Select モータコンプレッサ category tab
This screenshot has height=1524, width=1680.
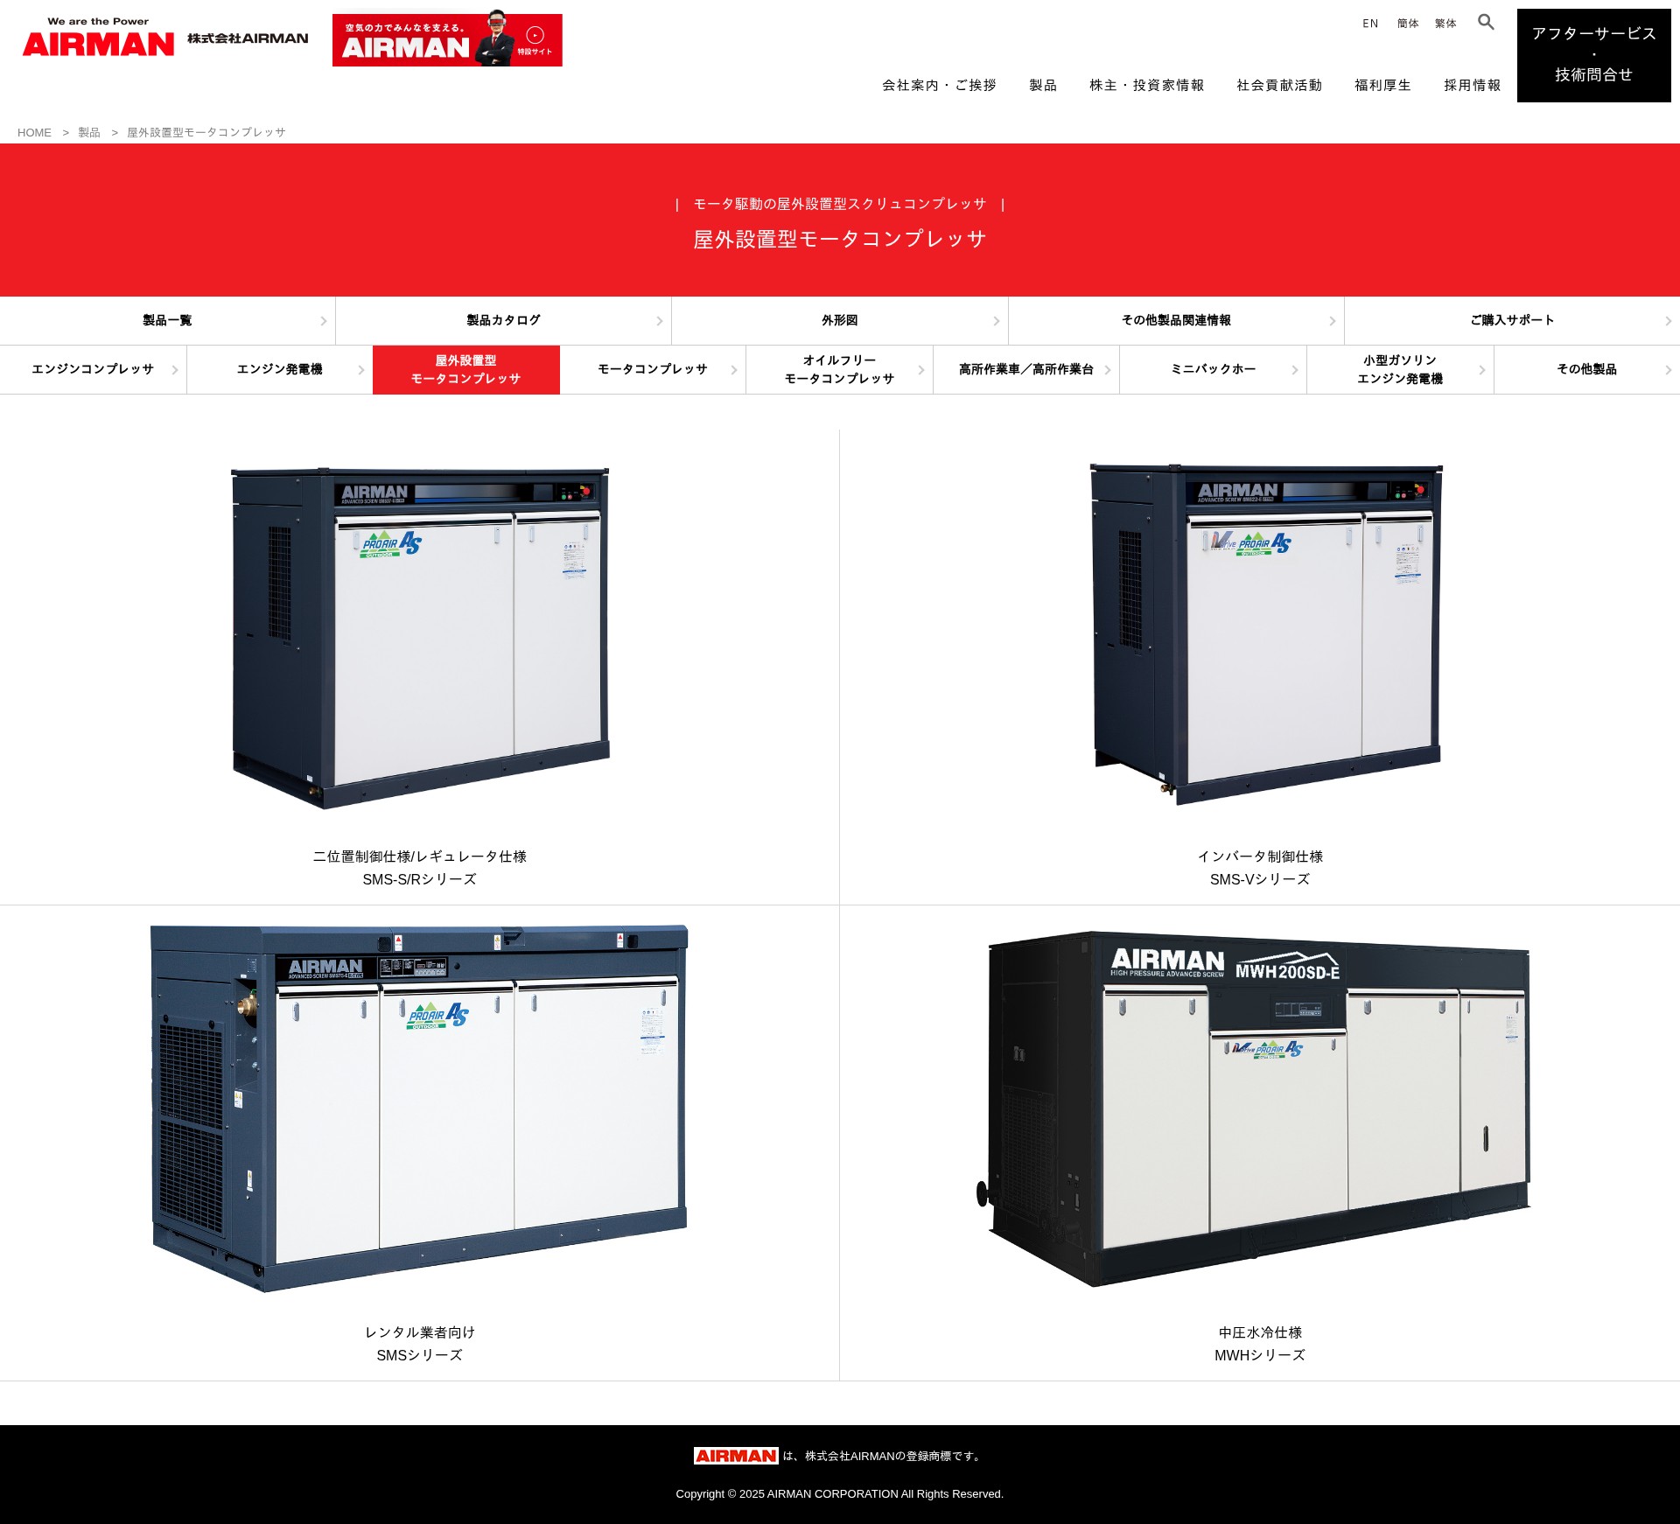pyautogui.click(x=653, y=370)
